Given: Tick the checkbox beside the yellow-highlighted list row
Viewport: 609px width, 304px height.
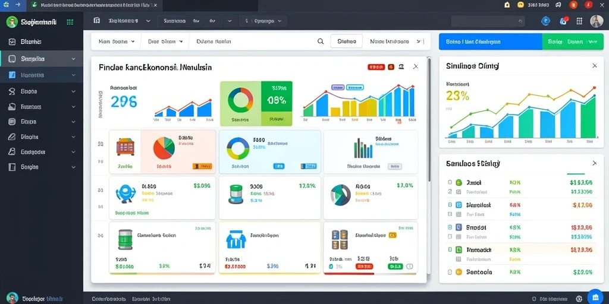Looking at the screenshot, I should coord(450,250).
